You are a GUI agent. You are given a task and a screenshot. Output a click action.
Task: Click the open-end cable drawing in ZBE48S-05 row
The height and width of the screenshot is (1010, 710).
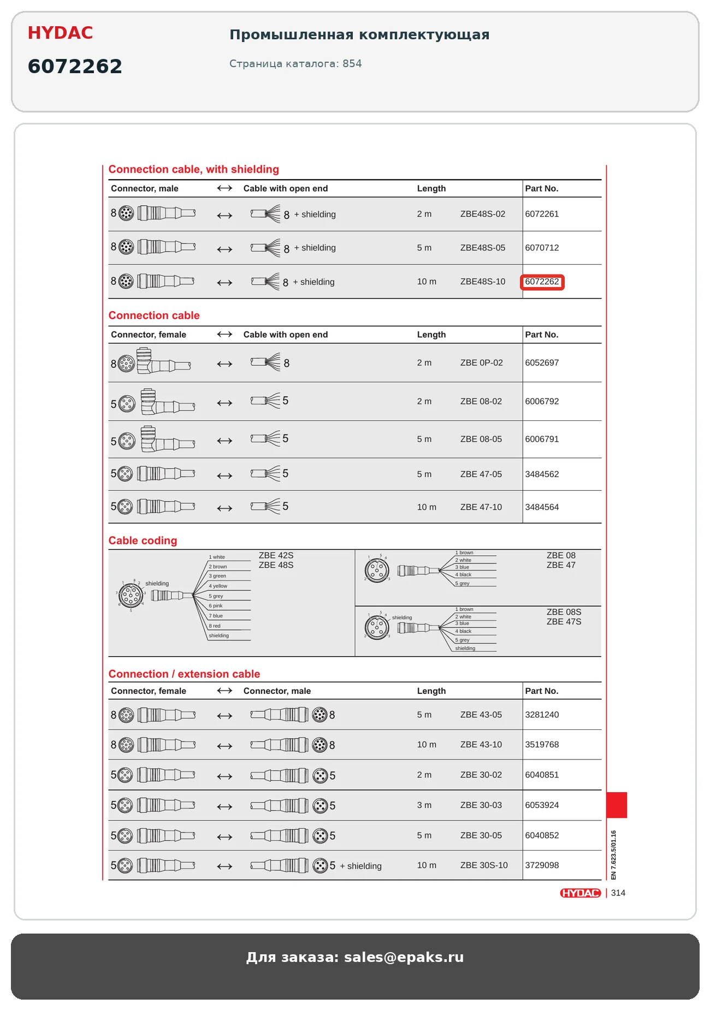pyautogui.click(x=266, y=248)
